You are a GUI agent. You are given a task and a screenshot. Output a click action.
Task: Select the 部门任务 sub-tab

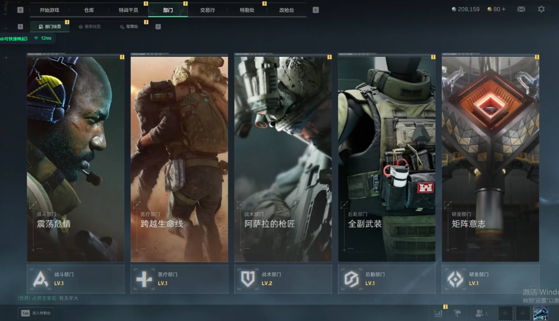[50, 26]
